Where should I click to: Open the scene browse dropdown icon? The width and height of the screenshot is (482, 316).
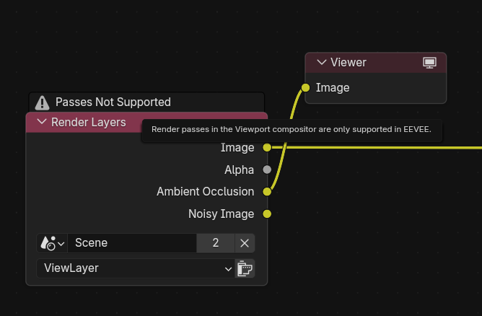tap(52, 243)
